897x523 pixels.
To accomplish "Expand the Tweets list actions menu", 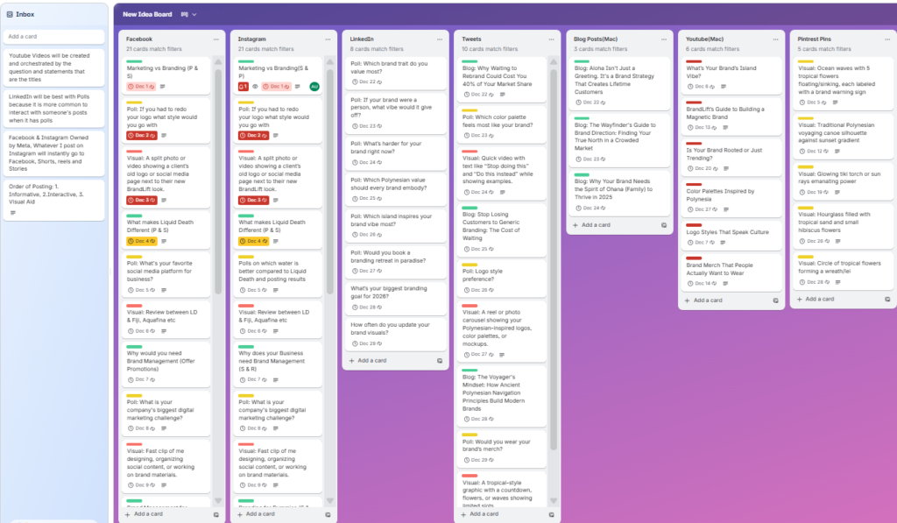I will click(553, 39).
